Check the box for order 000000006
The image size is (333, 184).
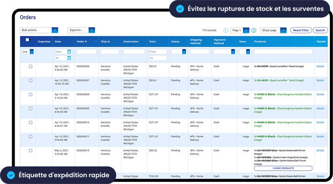click(31, 66)
